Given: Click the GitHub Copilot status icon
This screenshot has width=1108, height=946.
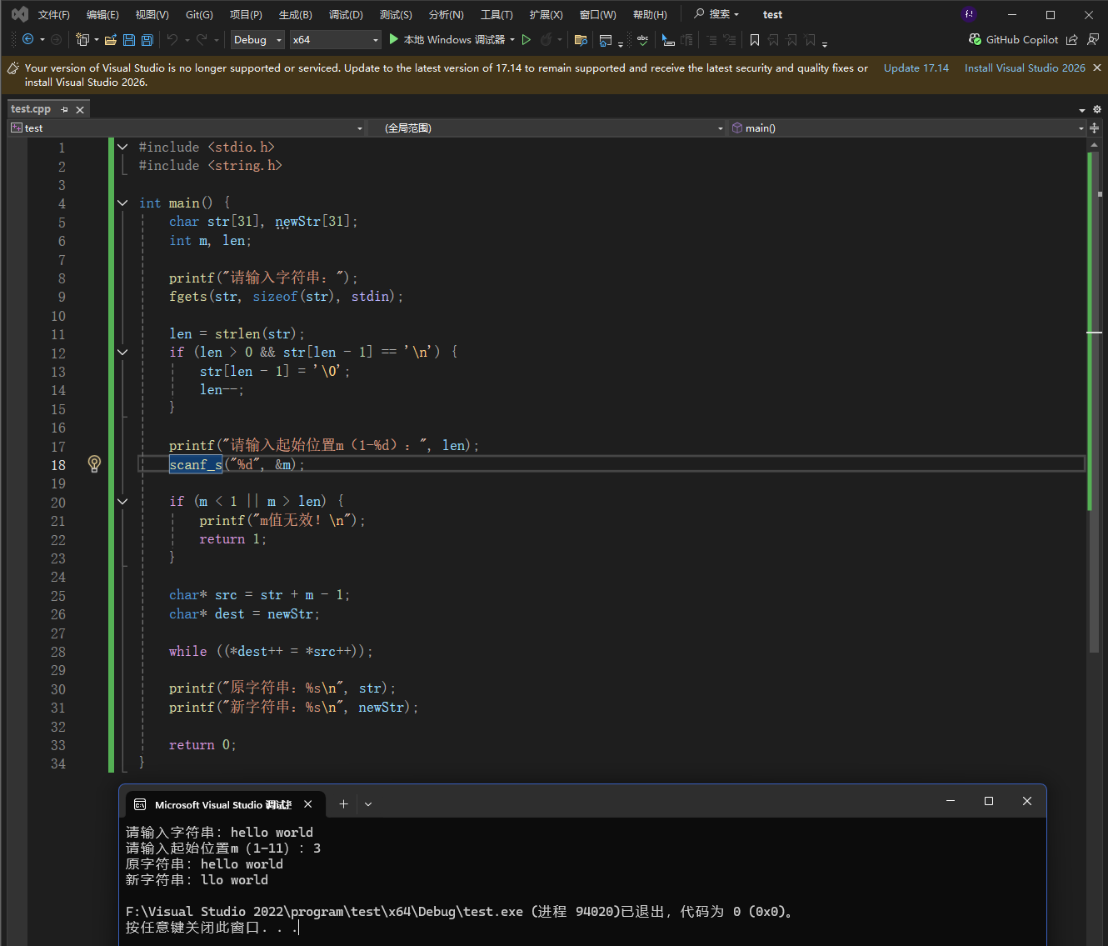Looking at the screenshot, I should [975, 39].
